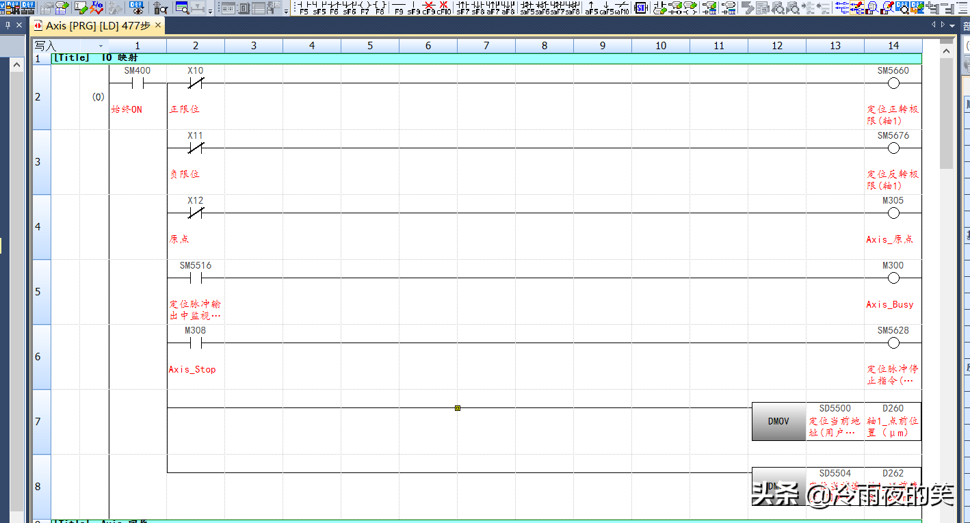Insert an inline ST box
Viewport: 970px width, 523px height.
[x=641, y=8]
